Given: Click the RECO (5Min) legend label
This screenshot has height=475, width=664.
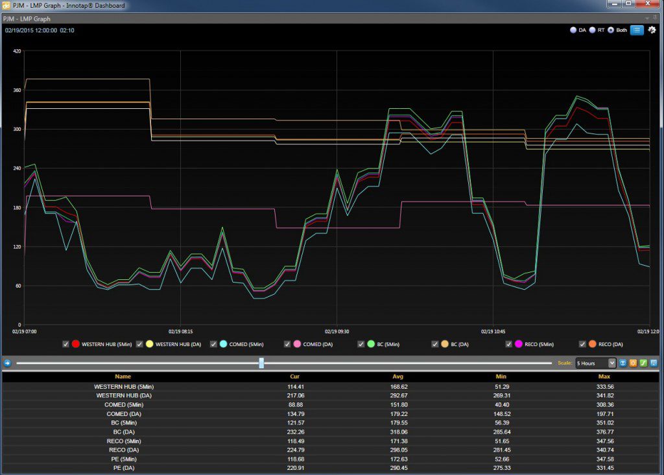Looking at the screenshot, I should pos(539,344).
